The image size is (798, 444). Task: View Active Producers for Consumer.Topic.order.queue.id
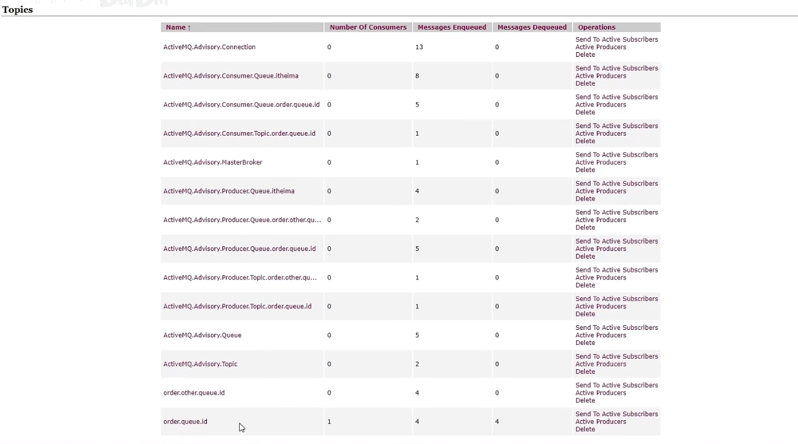pyautogui.click(x=600, y=133)
